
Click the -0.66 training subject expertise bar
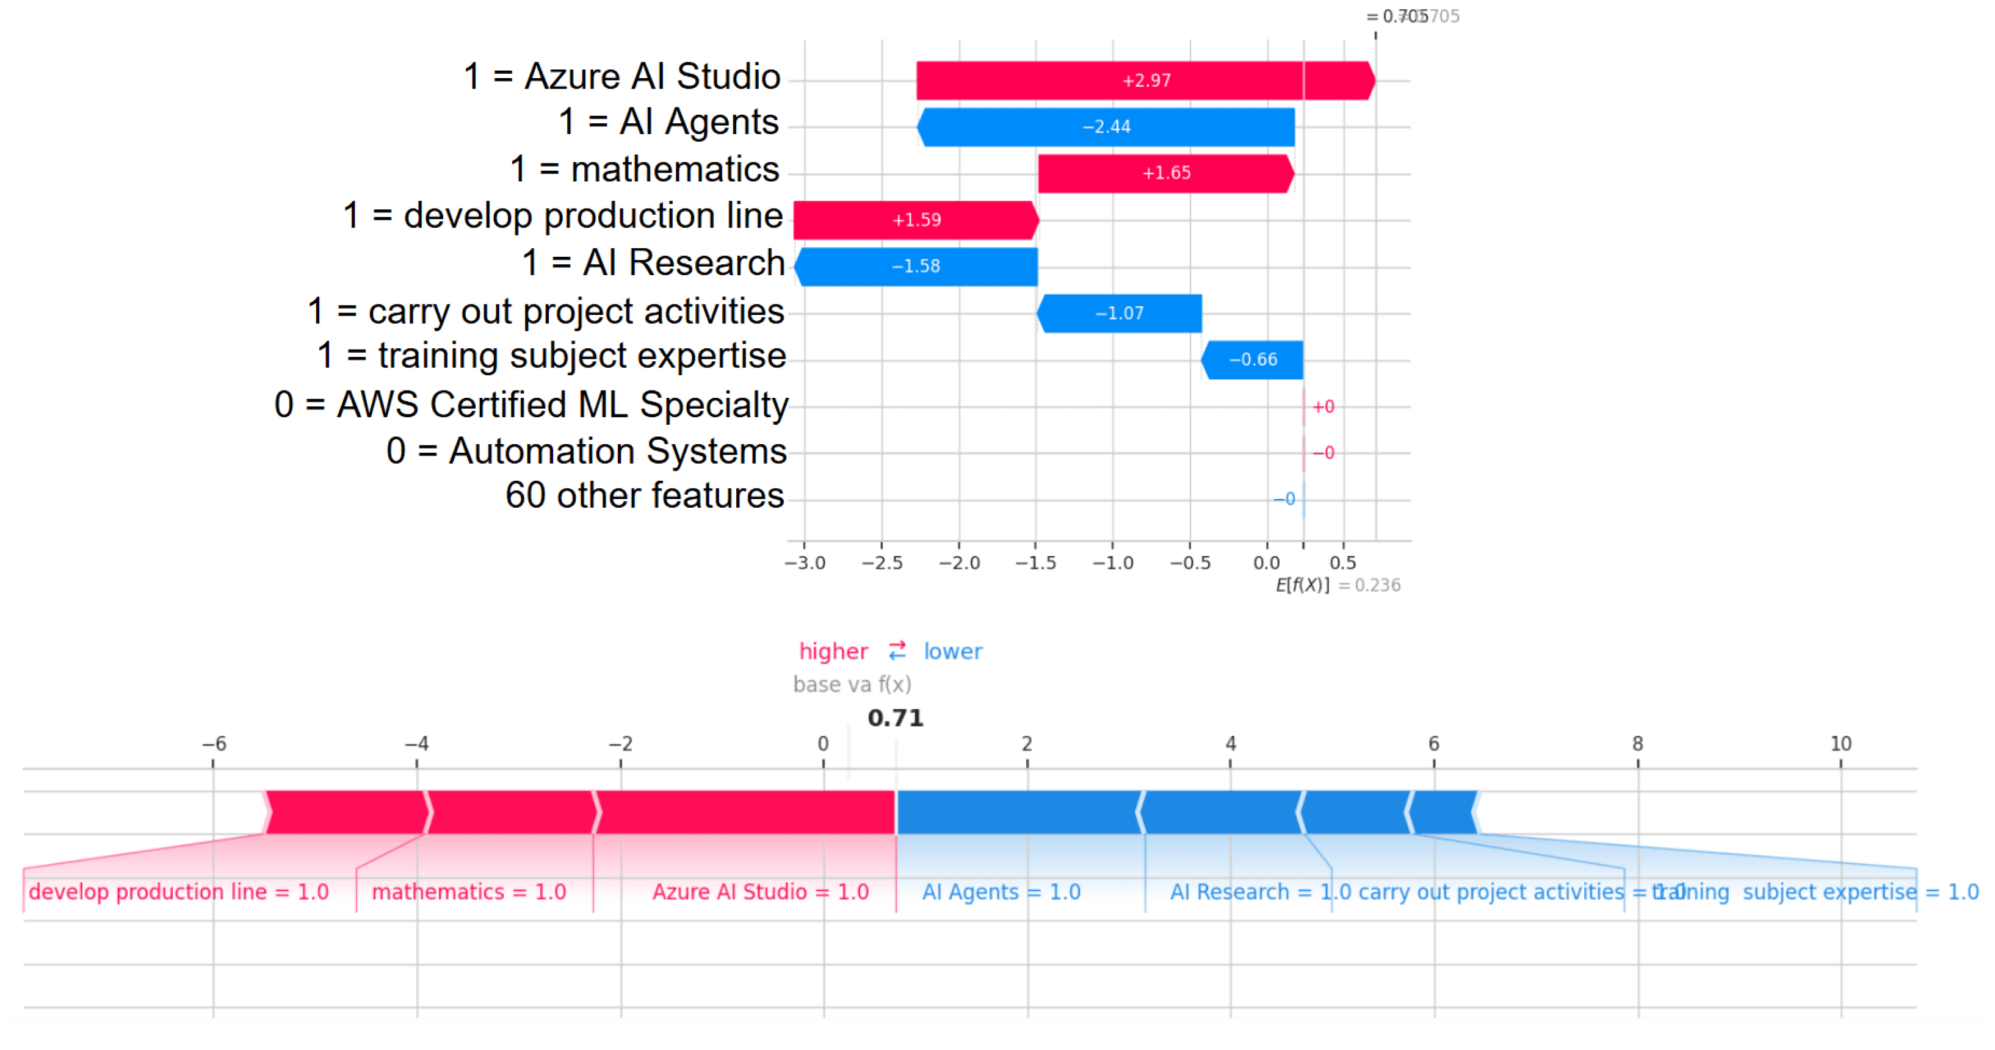(1252, 360)
